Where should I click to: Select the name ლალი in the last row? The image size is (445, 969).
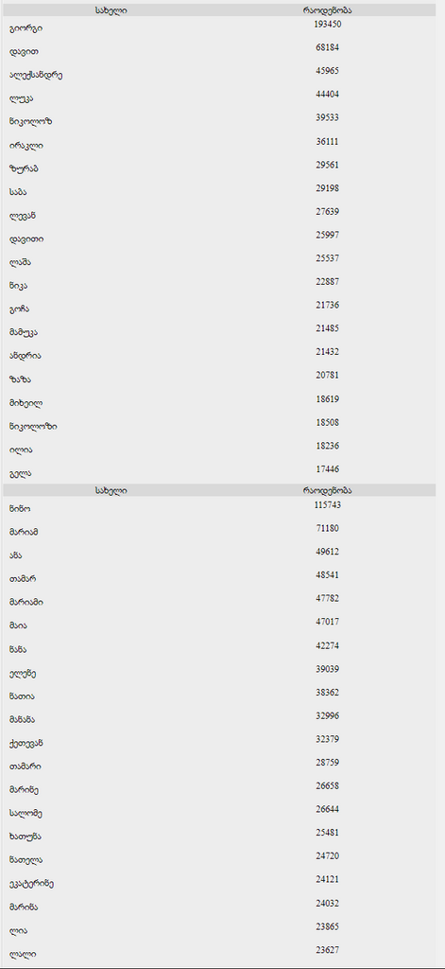tap(23, 954)
